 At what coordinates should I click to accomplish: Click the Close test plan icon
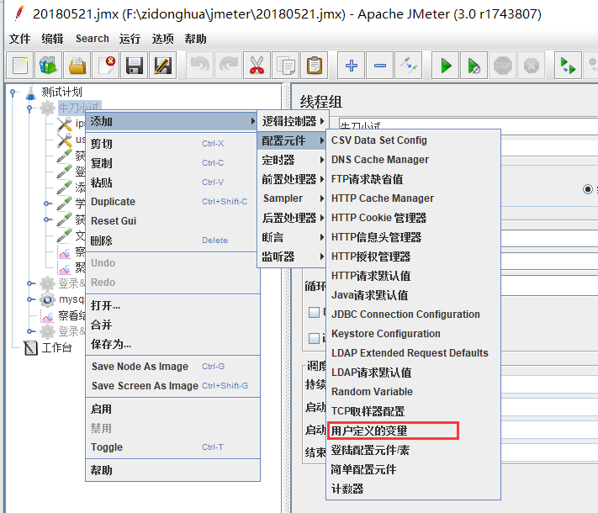[106, 66]
